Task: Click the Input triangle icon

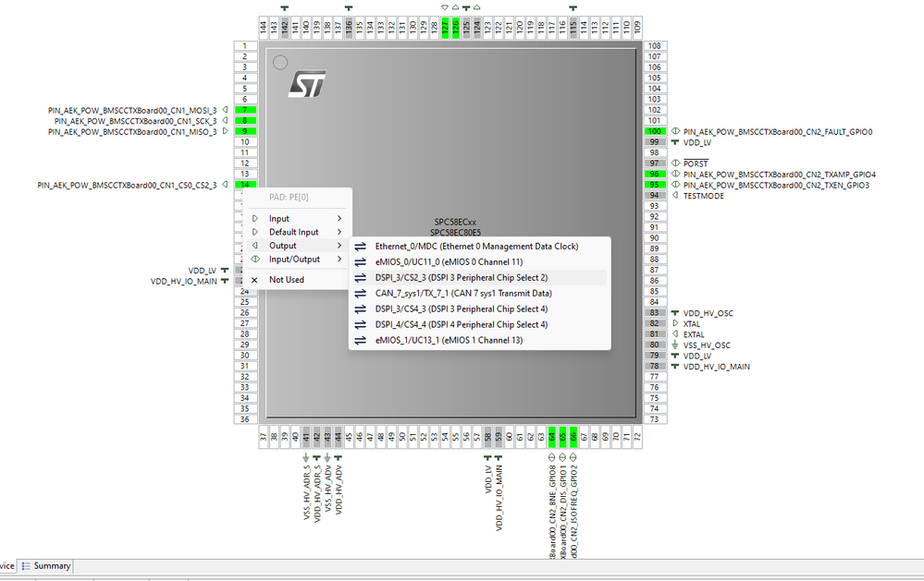Action: 255,218
